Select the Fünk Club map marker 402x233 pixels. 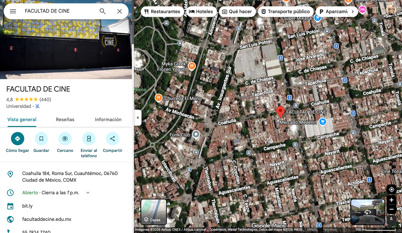pyautogui.click(x=196, y=134)
